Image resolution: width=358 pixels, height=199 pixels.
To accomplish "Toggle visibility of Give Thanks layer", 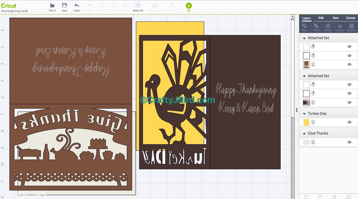I will [349, 142].
